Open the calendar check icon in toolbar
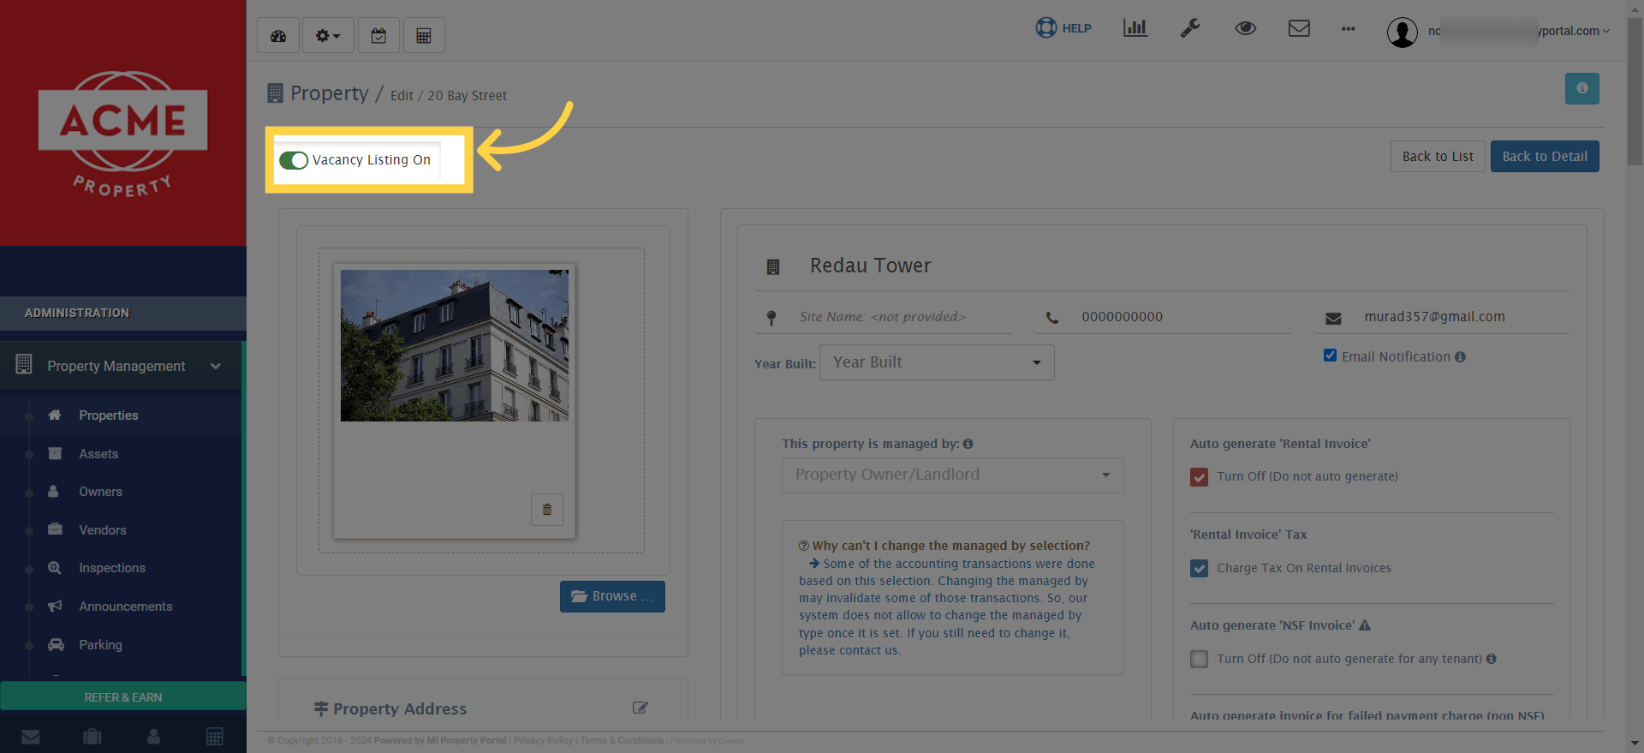 click(378, 35)
